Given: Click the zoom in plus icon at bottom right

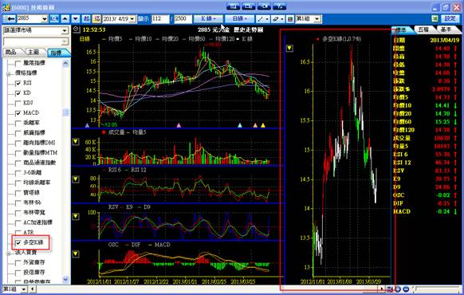Looking at the screenshot, I should pyautogui.click(x=398, y=289).
